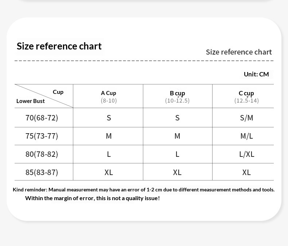Screen dimensions: 288x246
Task: Click the "Unit: CM" label
Action: click(x=256, y=74)
